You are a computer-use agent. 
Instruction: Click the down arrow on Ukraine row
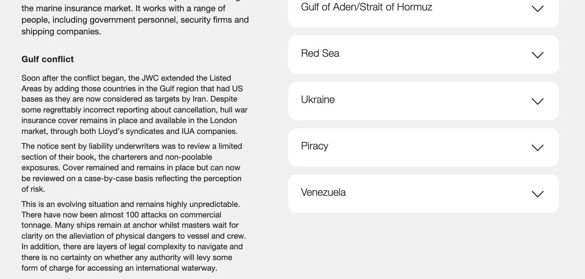(x=537, y=101)
